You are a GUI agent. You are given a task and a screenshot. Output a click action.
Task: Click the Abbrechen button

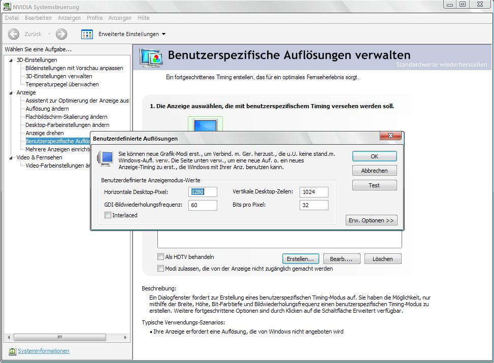374,171
